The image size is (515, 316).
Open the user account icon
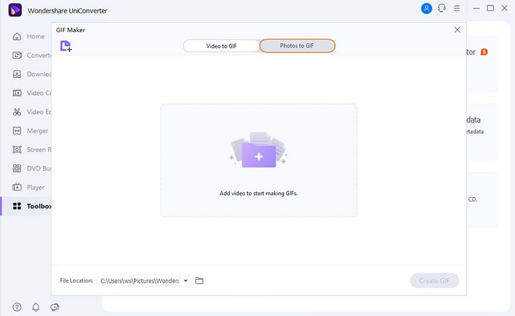tap(427, 8)
